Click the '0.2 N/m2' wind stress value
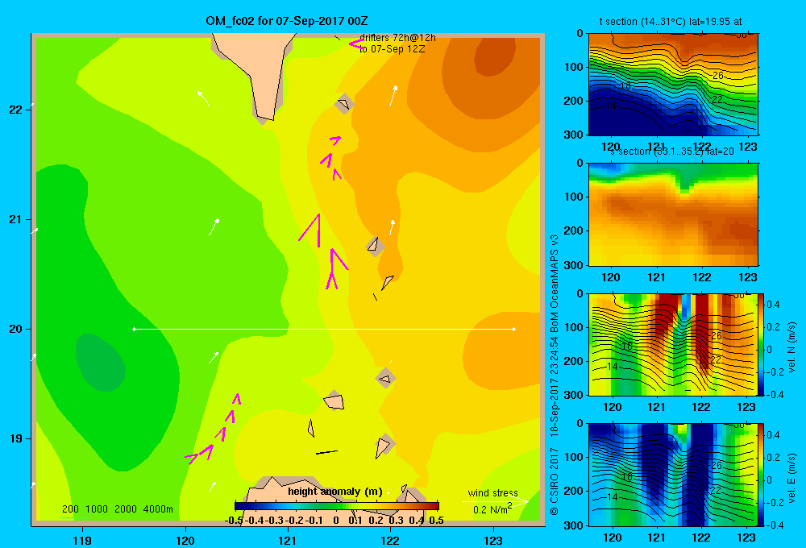This screenshot has height=548, width=806. 492,509
